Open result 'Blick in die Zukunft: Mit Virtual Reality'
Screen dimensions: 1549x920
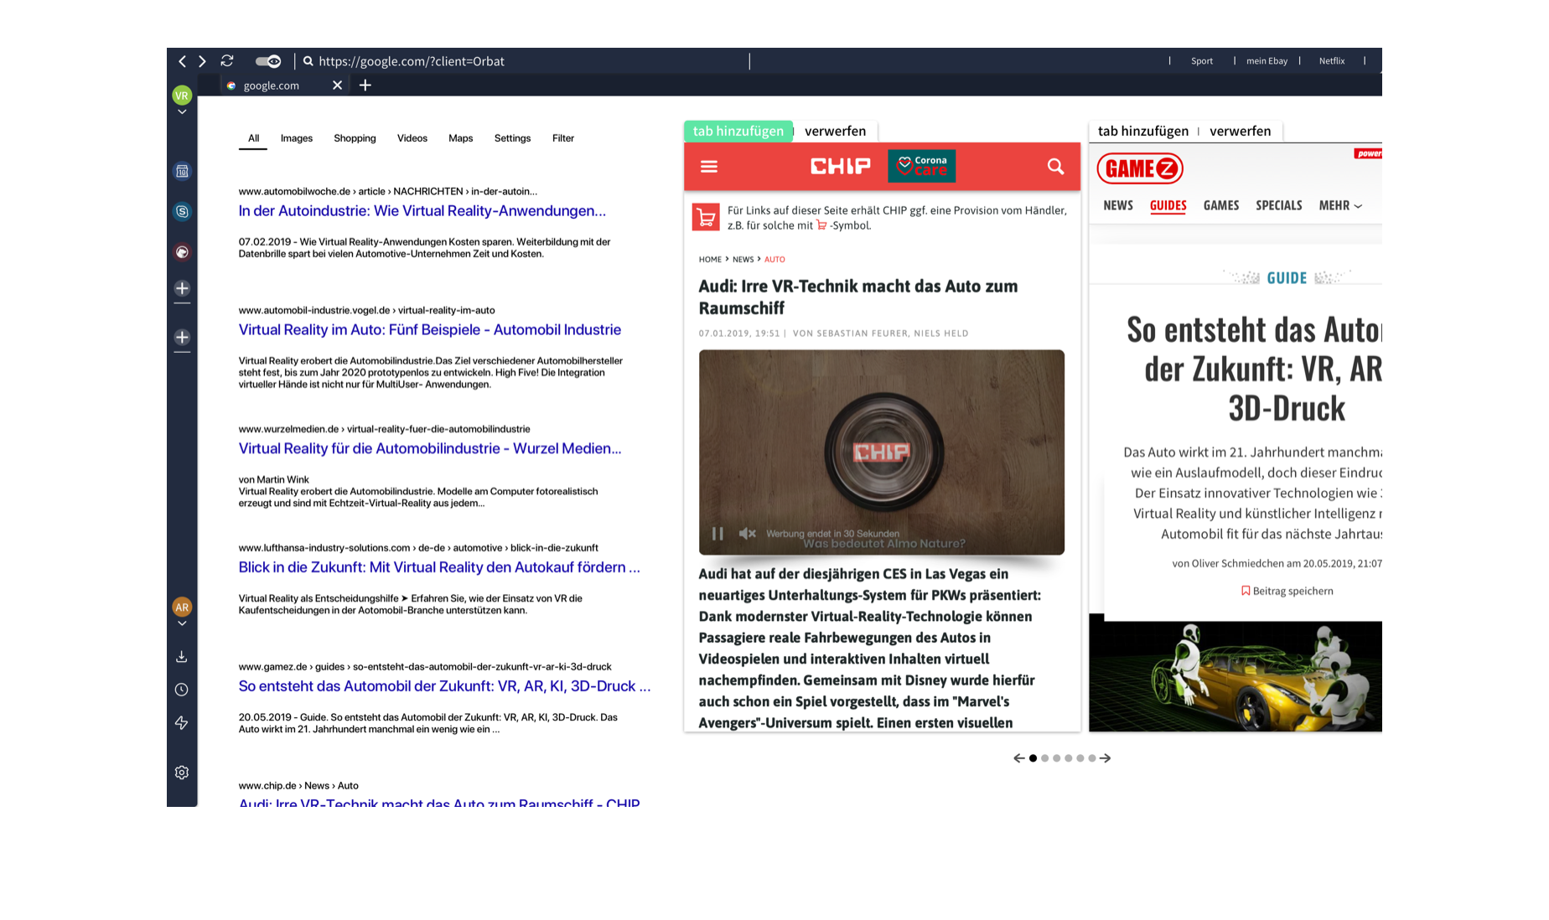click(439, 567)
